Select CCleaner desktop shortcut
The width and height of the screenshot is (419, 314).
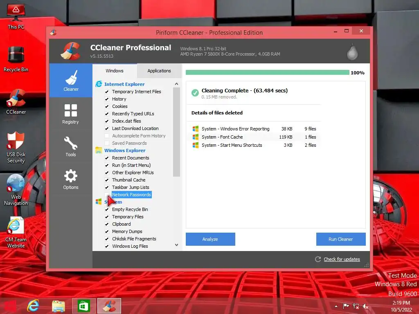pyautogui.click(x=16, y=102)
